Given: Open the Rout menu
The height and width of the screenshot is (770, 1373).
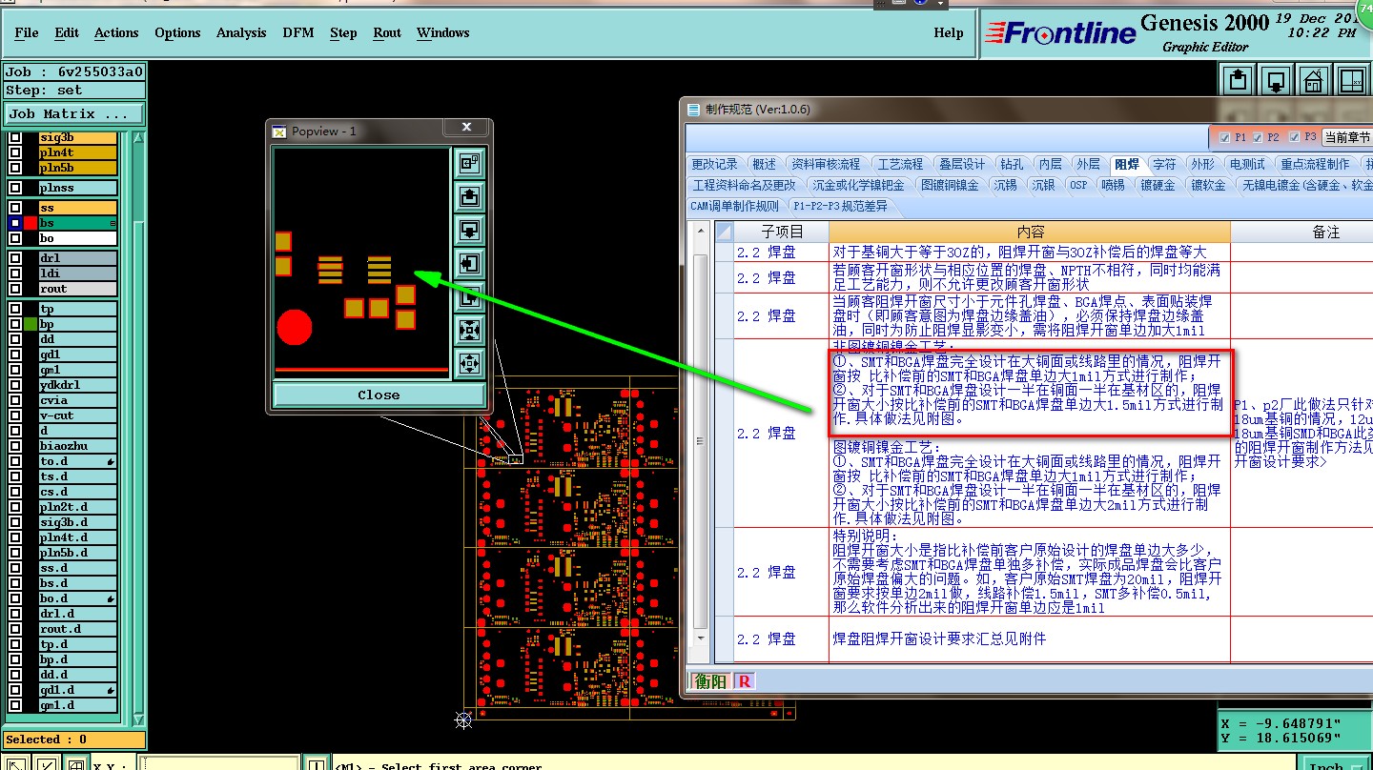Looking at the screenshot, I should click(x=387, y=32).
